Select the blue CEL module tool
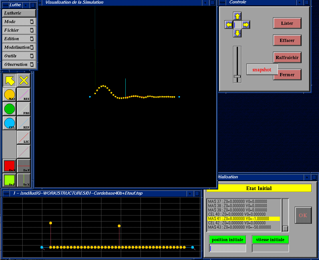The image size is (319, 260). (x=10, y=123)
